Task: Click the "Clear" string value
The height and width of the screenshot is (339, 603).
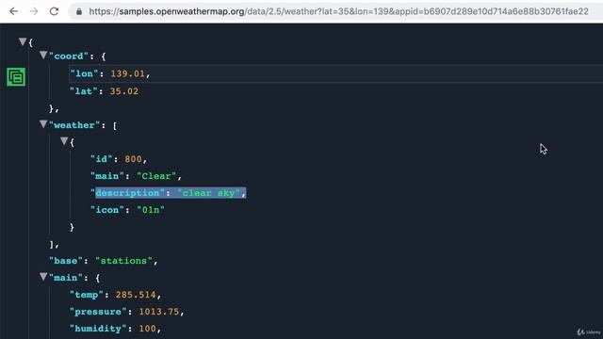Action: coord(156,176)
